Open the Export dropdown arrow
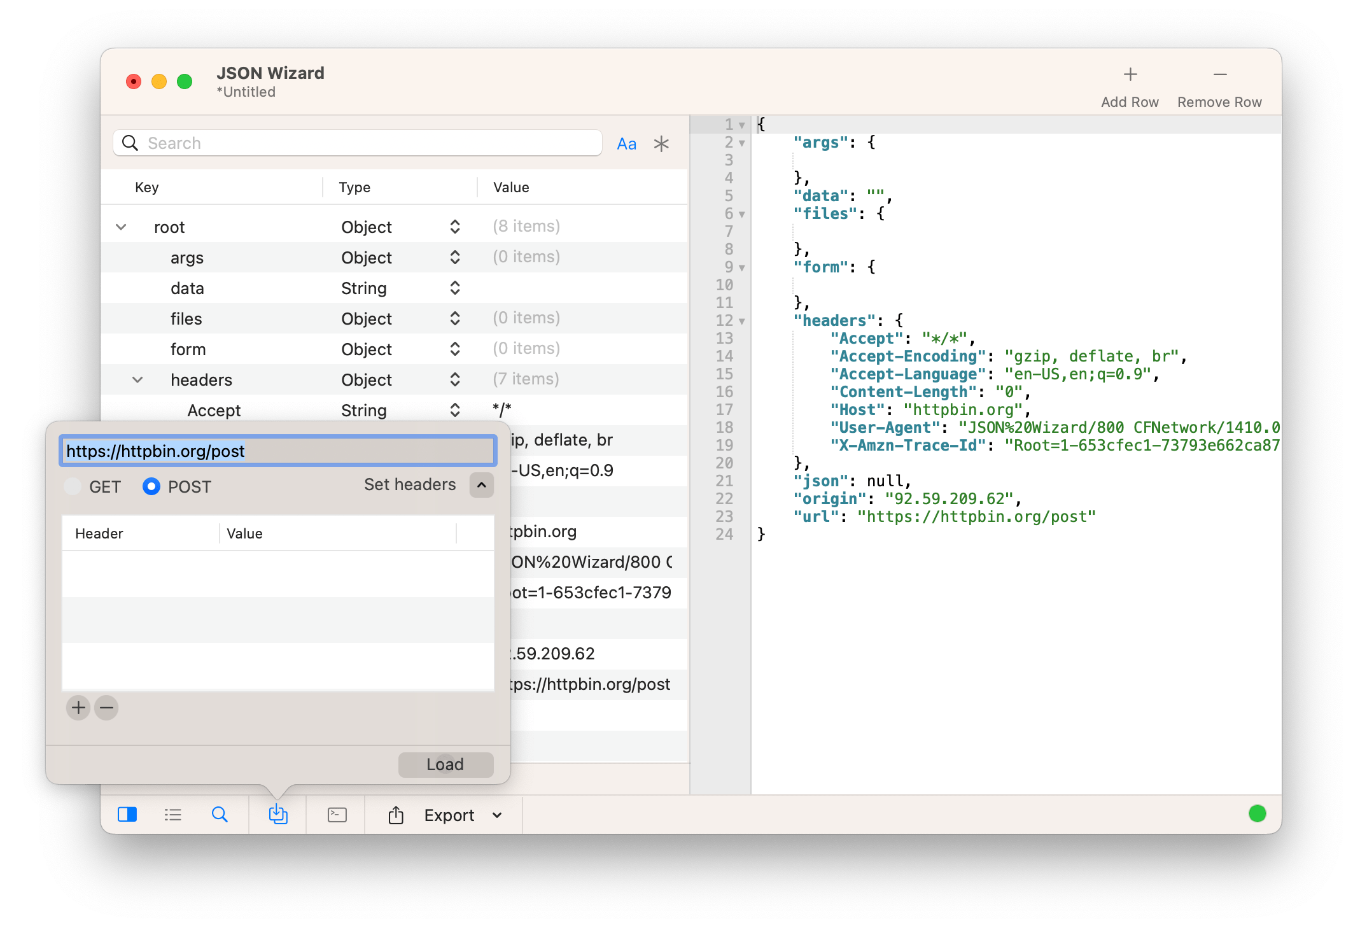 [498, 815]
